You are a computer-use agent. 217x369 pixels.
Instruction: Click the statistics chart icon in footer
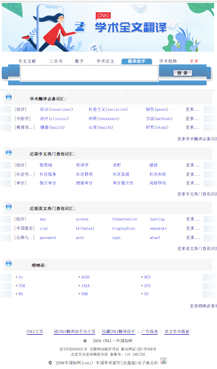pyautogui.click(x=164, y=361)
